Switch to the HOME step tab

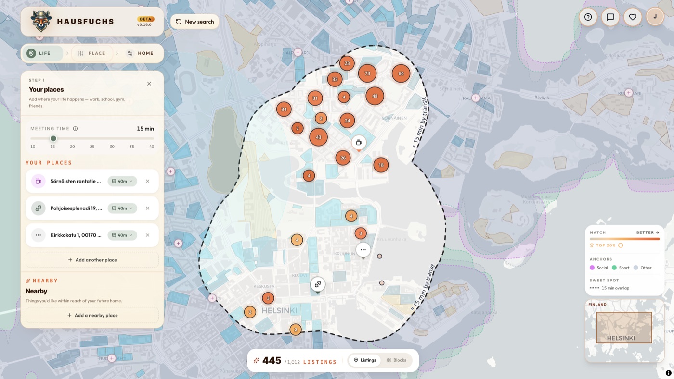[141, 53]
